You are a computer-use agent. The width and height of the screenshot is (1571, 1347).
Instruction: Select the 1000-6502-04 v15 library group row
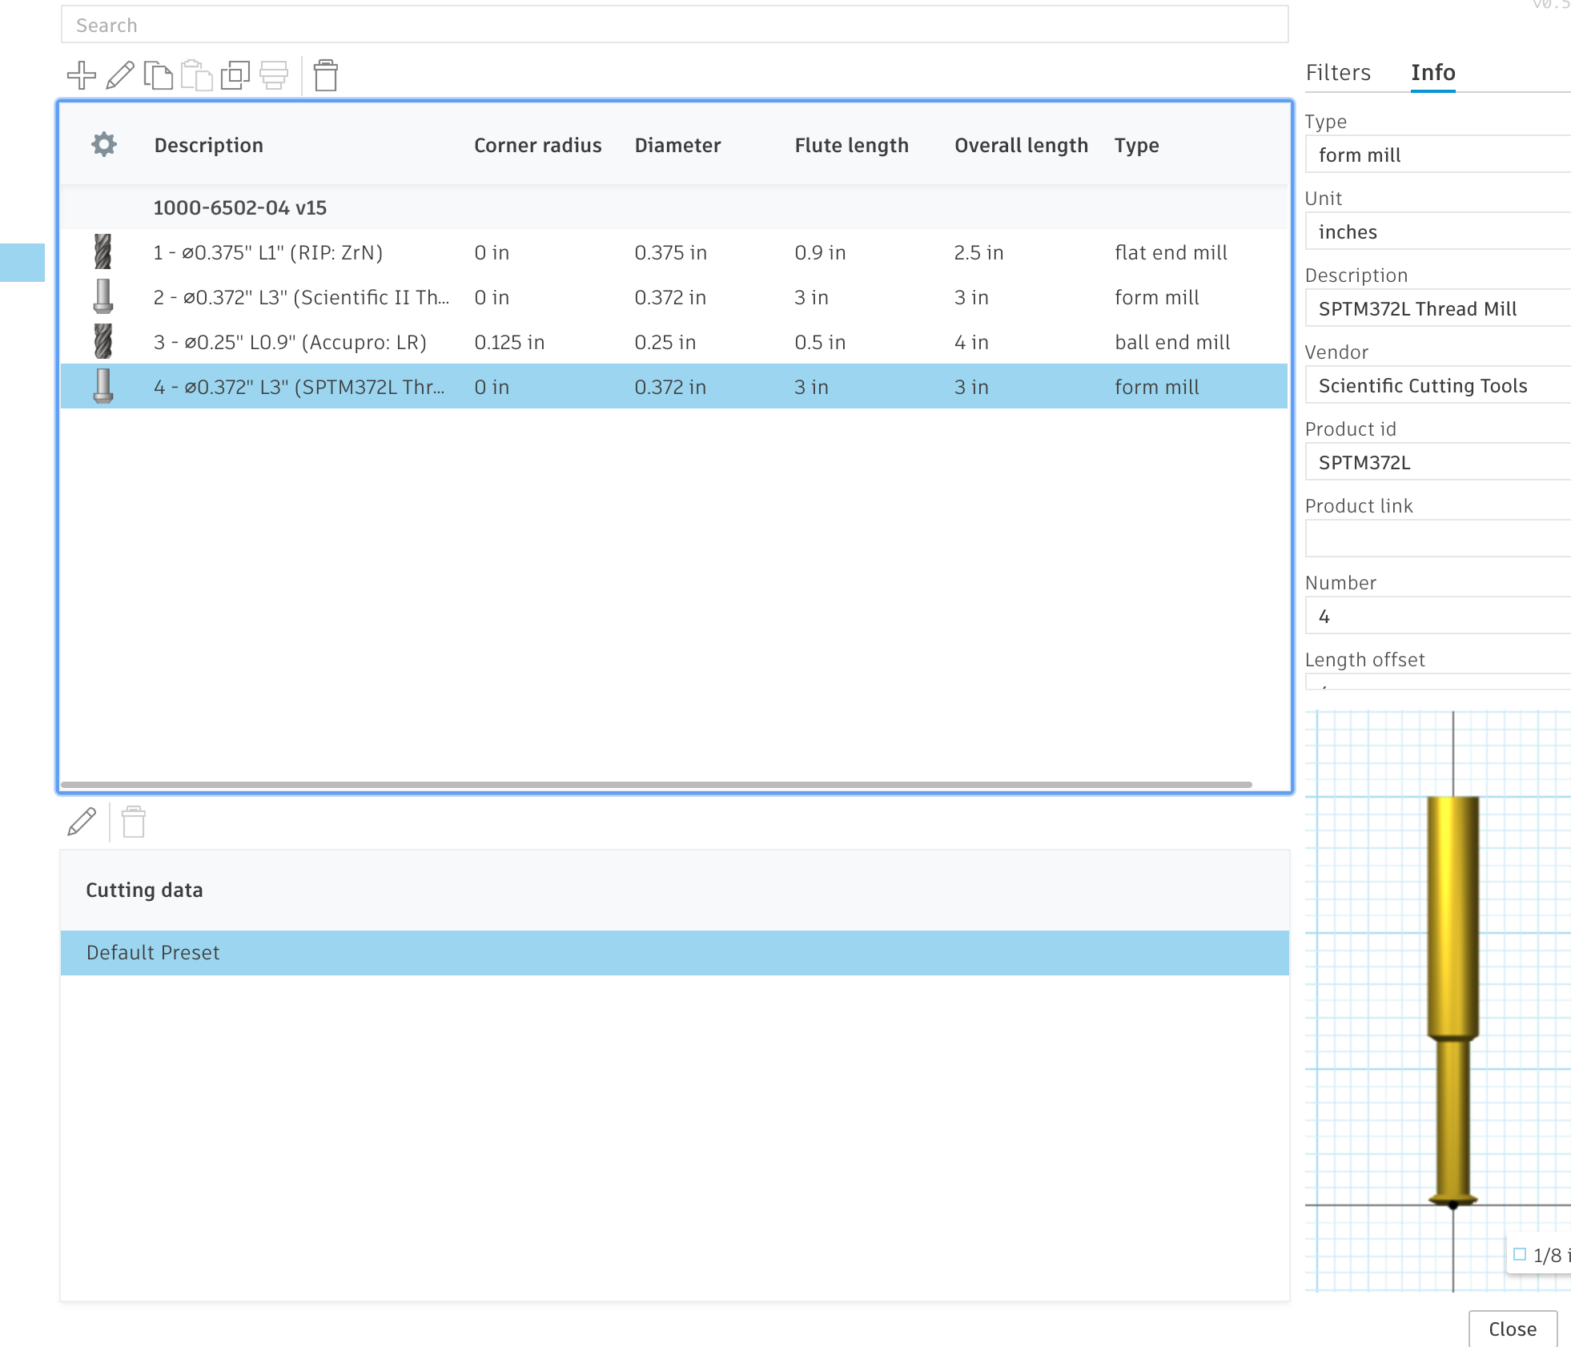[x=674, y=207]
